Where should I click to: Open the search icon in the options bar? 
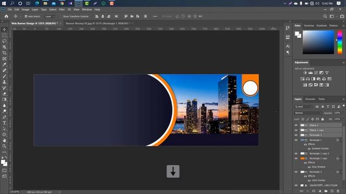pos(325,16)
